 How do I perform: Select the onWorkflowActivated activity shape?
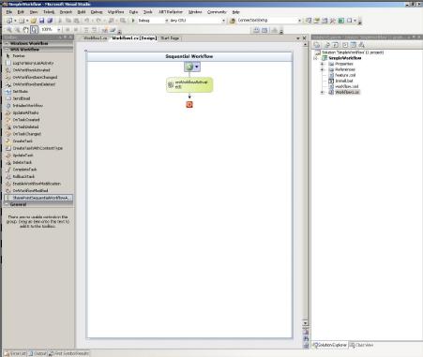(189, 84)
